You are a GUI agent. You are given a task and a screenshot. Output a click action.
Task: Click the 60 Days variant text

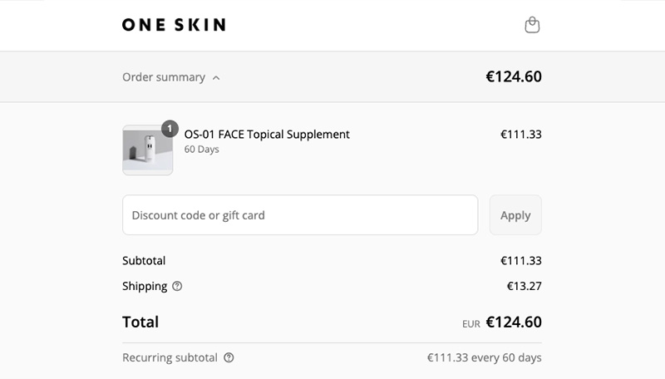201,150
